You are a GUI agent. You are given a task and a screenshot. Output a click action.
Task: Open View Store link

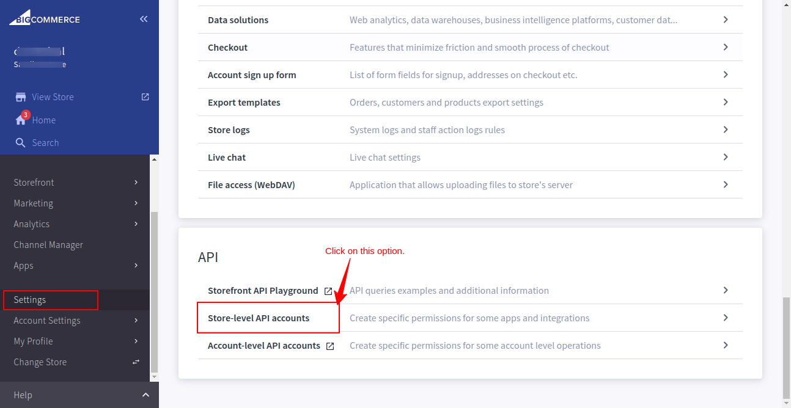pyautogui.click(x=53, y=97)
